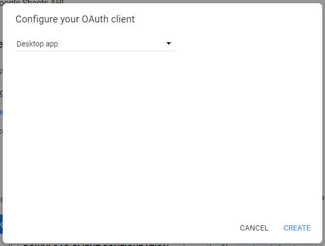
Task: Click the CREATE button
Action: 297,228
